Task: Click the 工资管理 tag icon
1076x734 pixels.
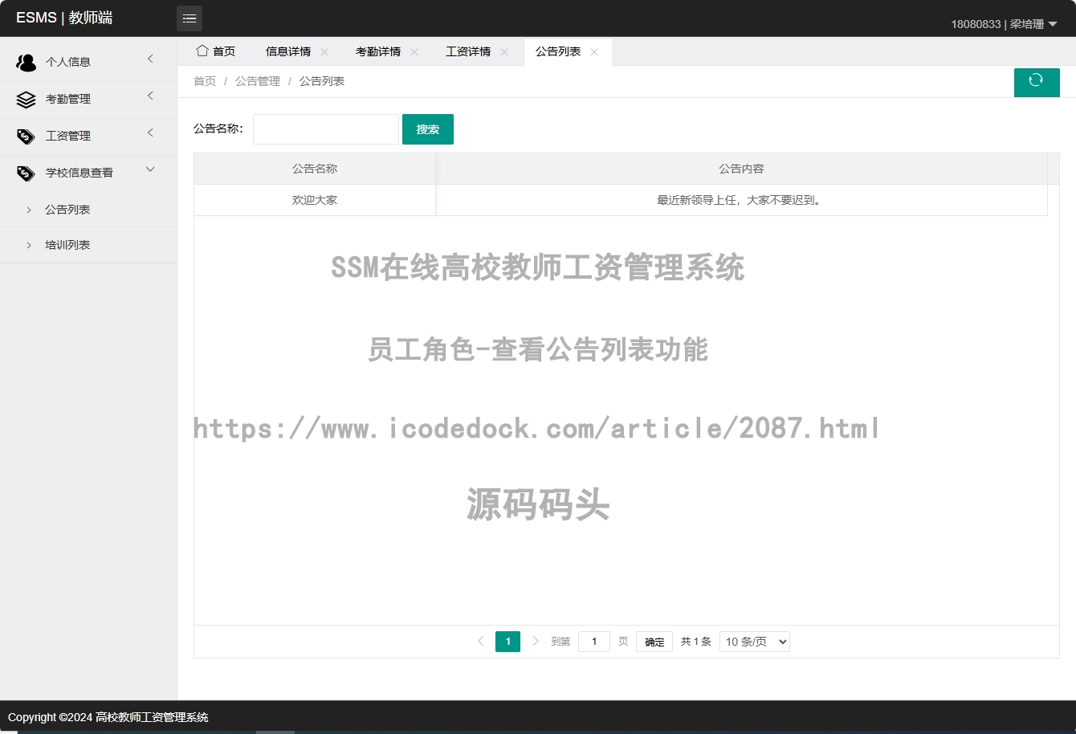Action: [26, 136]
